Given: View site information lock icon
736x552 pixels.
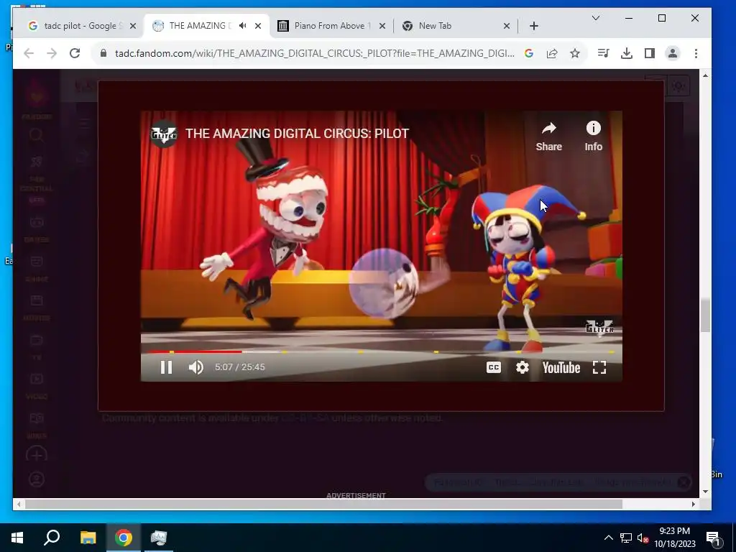Looking at the screenshot, I should point(103,53).
